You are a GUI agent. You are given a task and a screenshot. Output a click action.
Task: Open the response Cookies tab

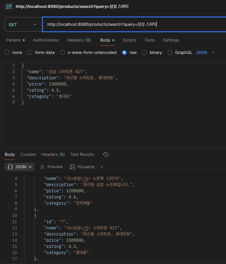pyautogui.click(x=28, y=154)
